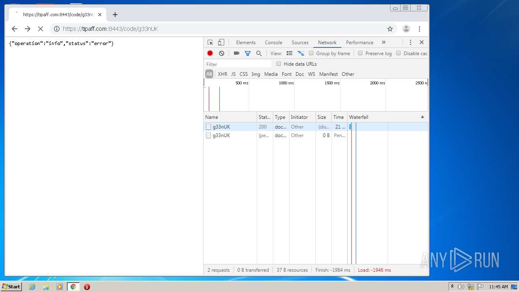Screen dimensions: 519x292
Task: Enable Group by frame
Action: (311, 53)
